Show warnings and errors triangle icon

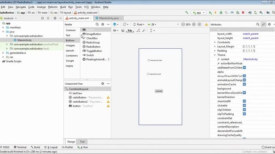click(206, 24)
